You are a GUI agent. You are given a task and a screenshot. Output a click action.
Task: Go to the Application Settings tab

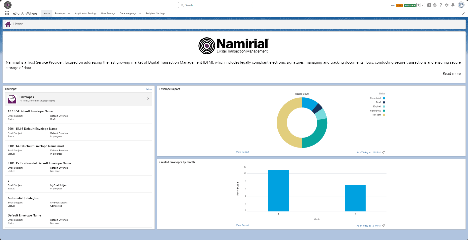tap(86, 14)
